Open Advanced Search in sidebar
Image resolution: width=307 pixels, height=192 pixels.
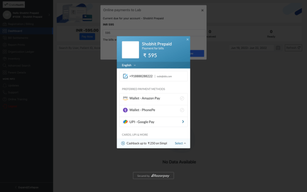[19, 66]
